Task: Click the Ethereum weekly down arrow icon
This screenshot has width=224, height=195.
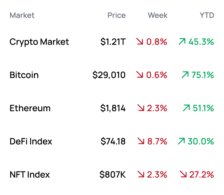Action: point(141,108)
